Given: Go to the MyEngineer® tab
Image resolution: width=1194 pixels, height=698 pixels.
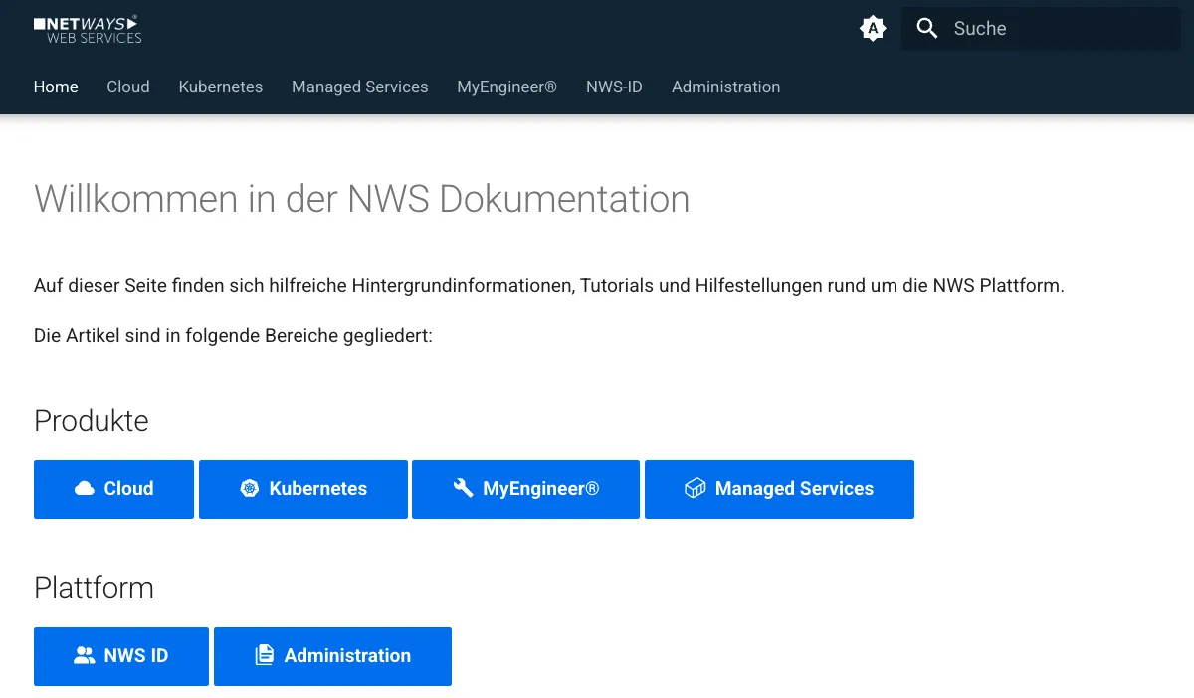Looking at the screenshot, I should [x=507, y=87].
